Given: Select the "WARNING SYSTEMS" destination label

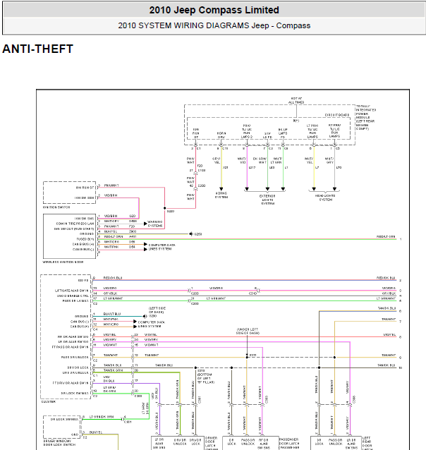Looking at the screenshot, I should click(x=155, y=224).
